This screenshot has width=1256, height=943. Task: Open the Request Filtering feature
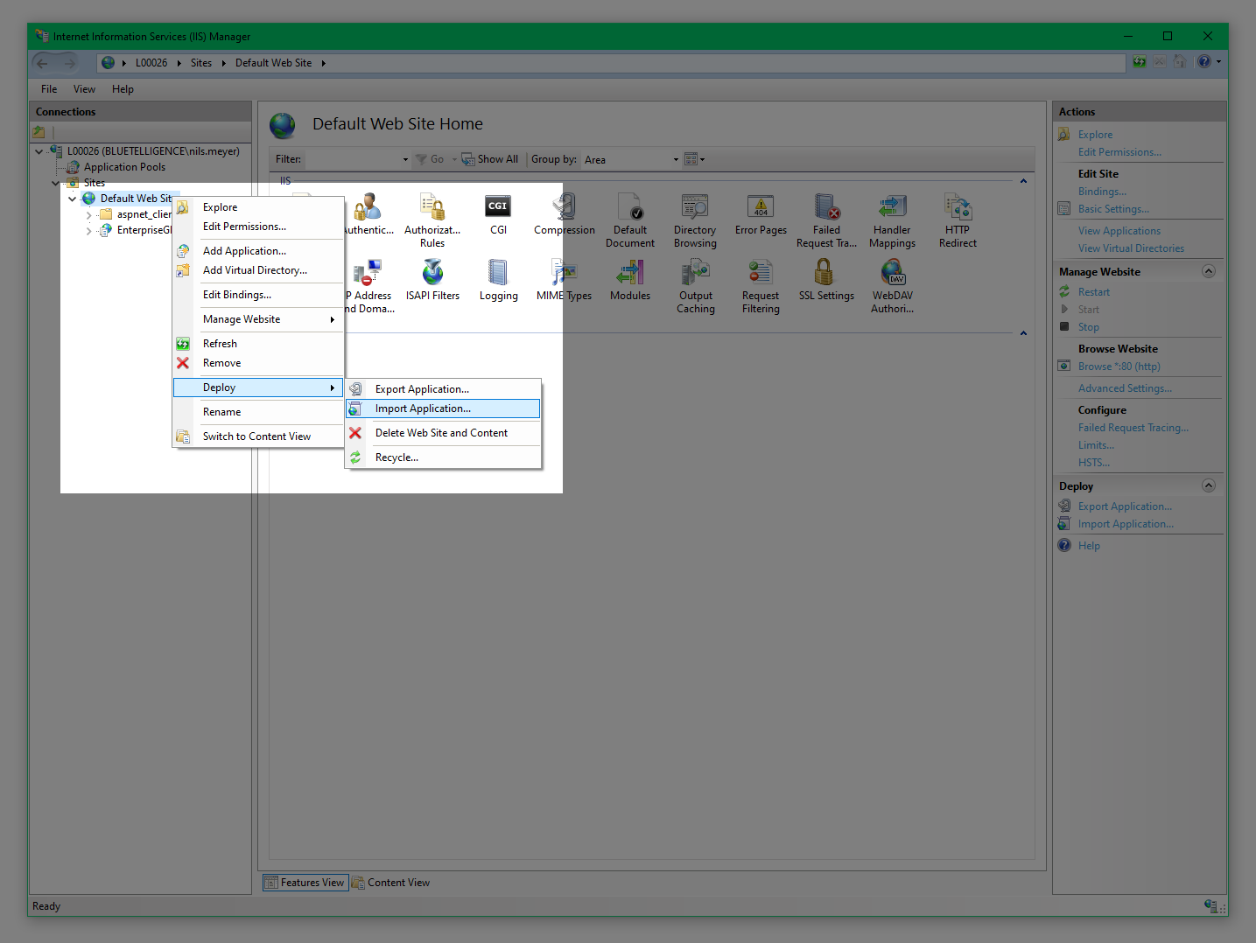[x=761, y=286]
